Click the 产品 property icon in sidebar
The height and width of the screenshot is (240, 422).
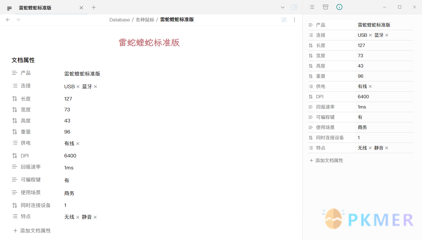(311, 25)
